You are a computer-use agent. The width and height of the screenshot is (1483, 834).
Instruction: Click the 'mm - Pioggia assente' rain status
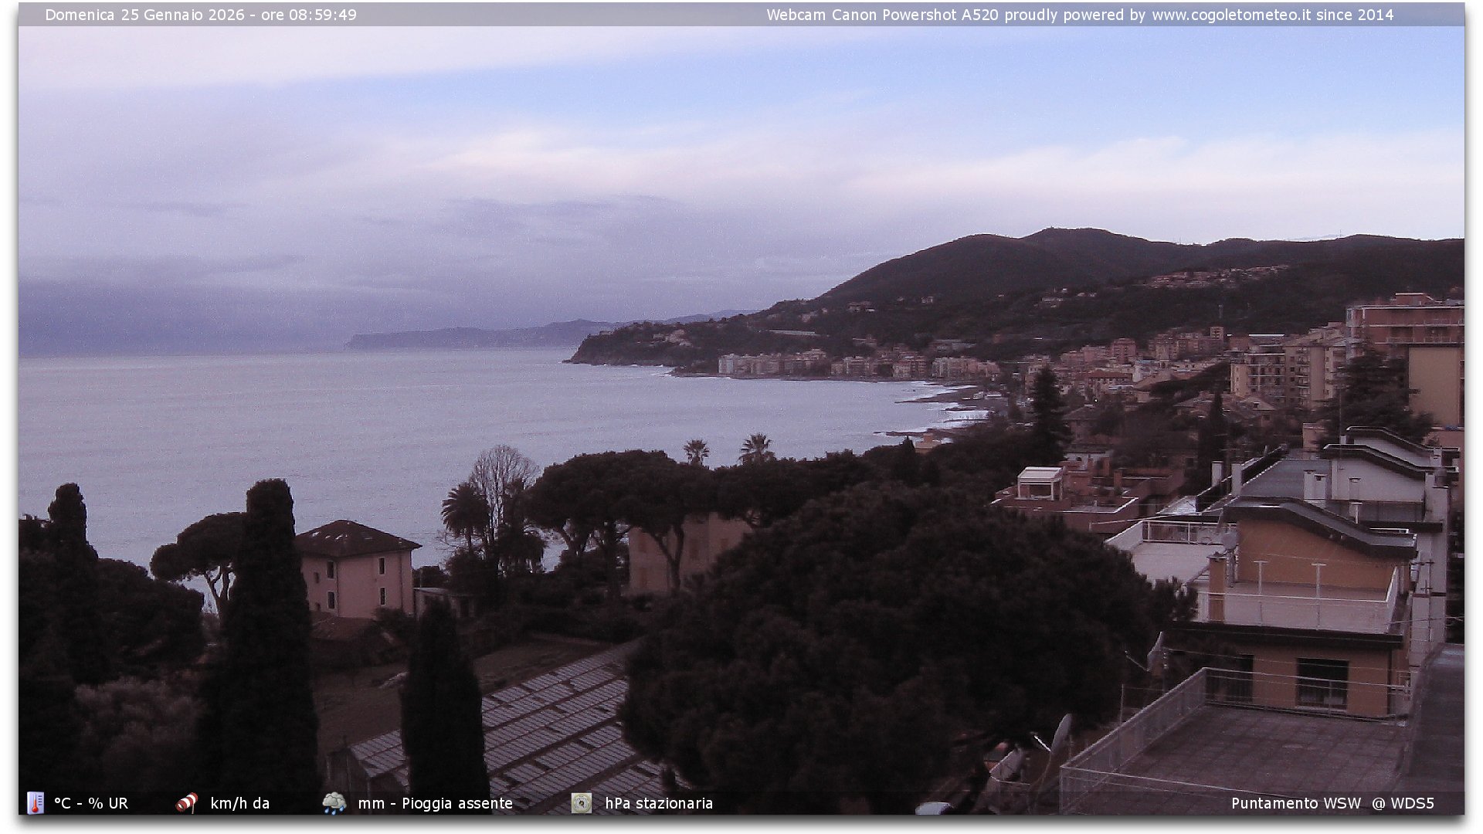click(435, 803)
